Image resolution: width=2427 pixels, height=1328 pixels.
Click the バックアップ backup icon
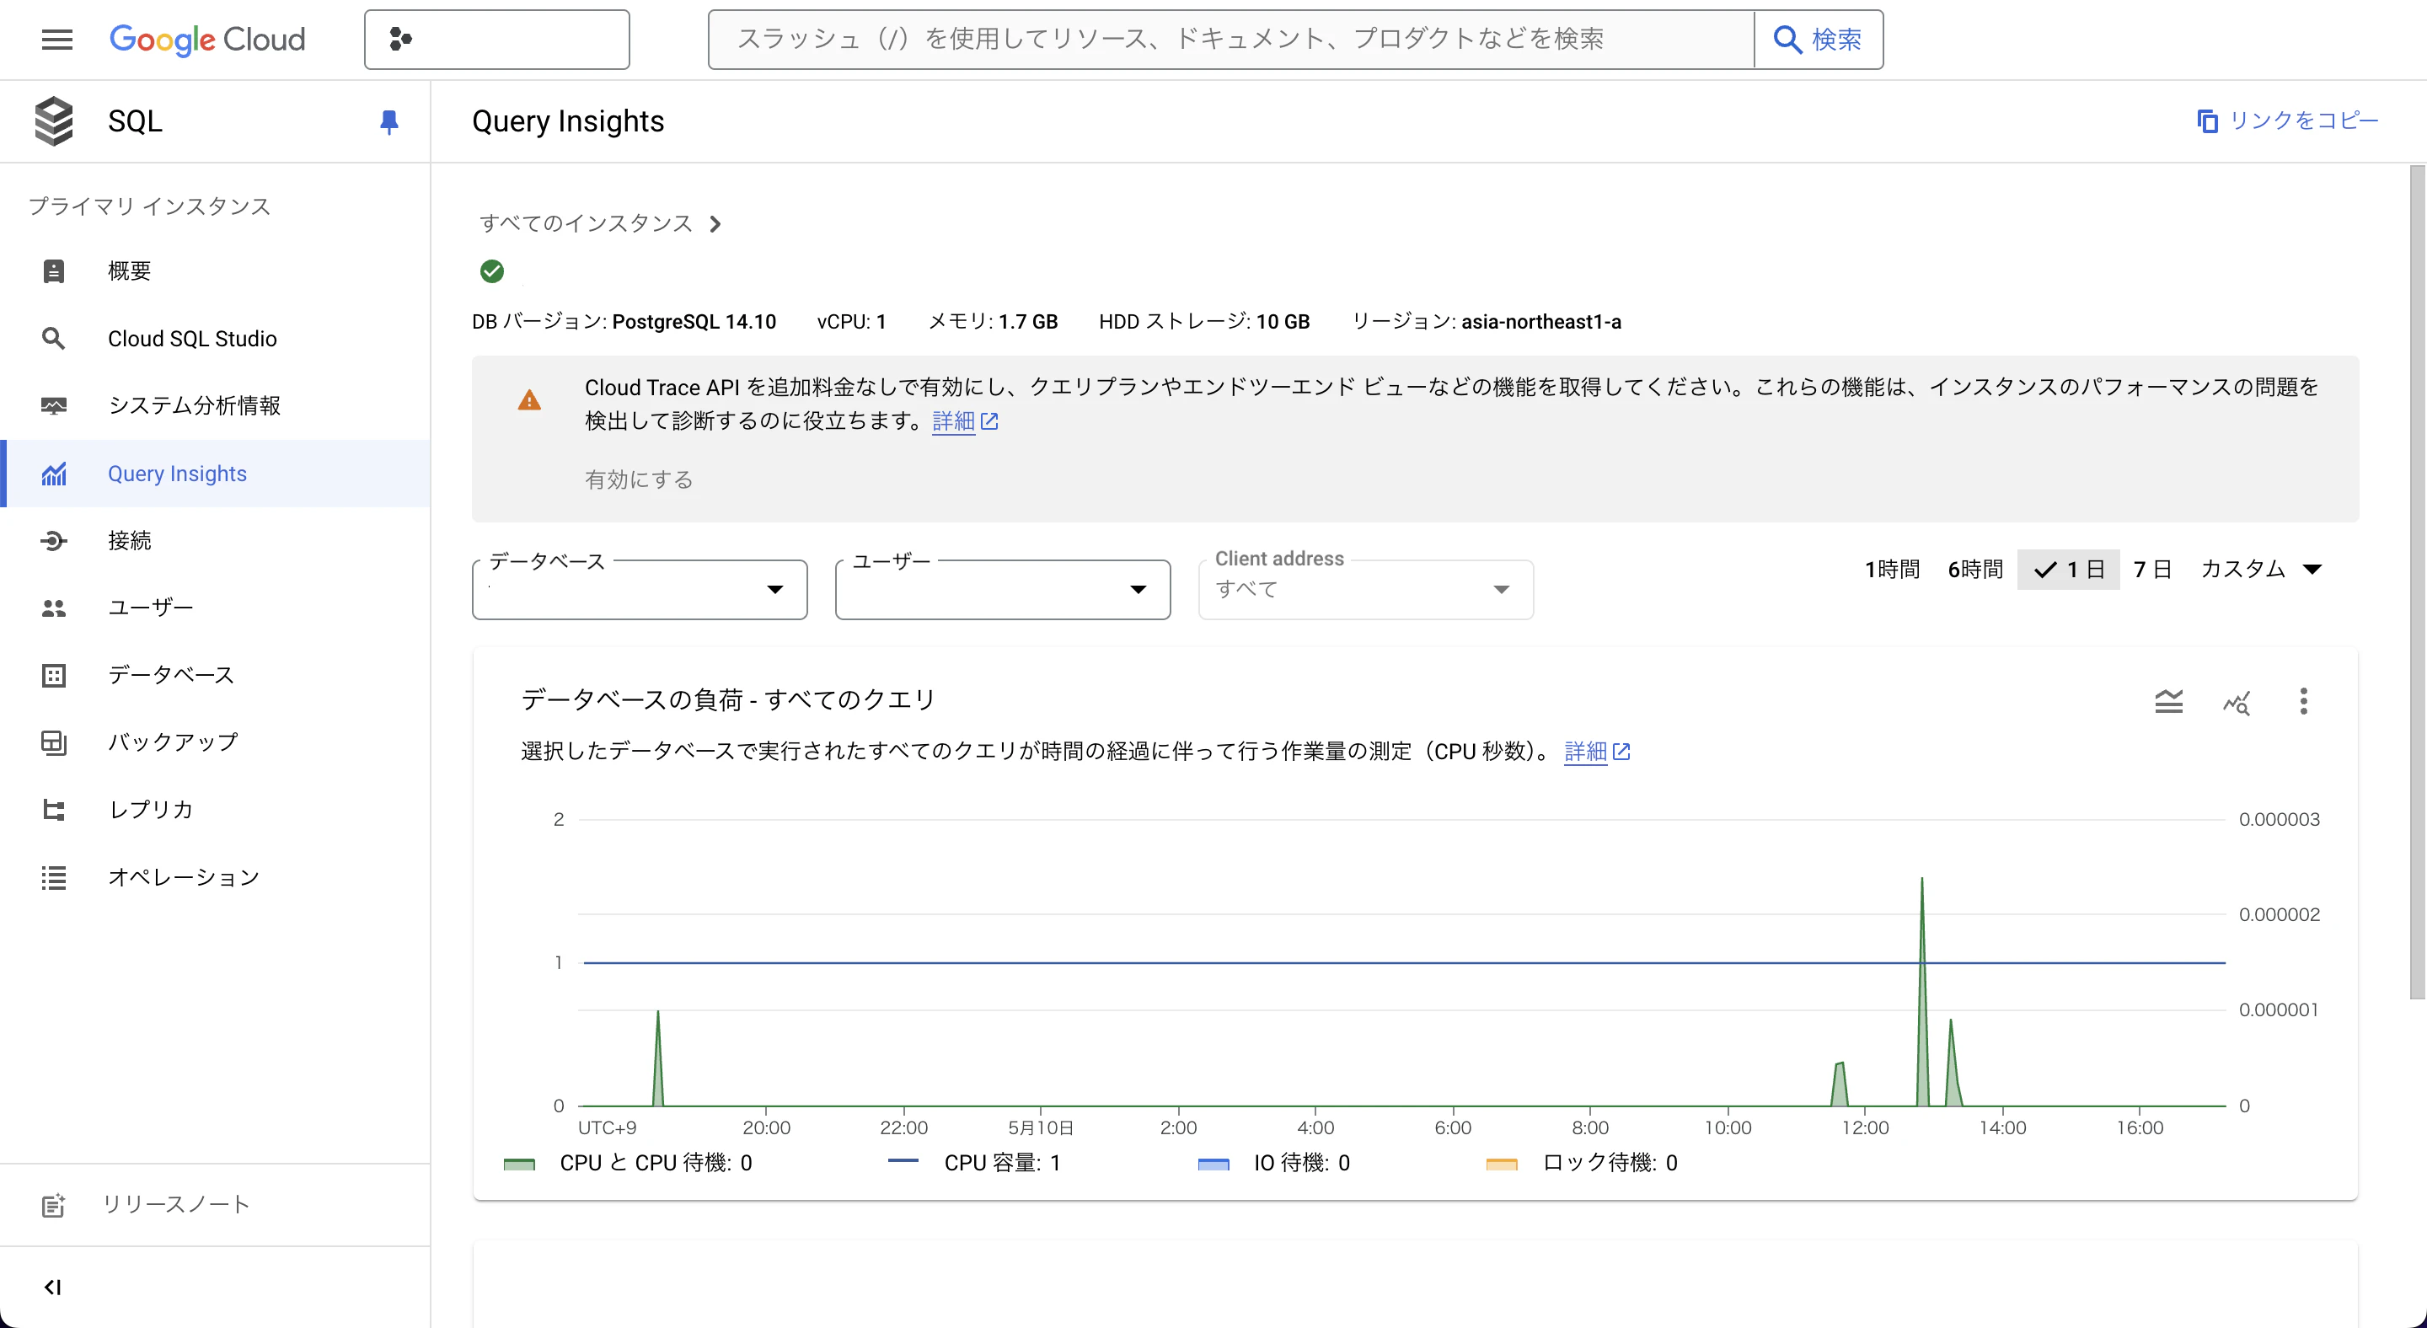tap(54, 743)
